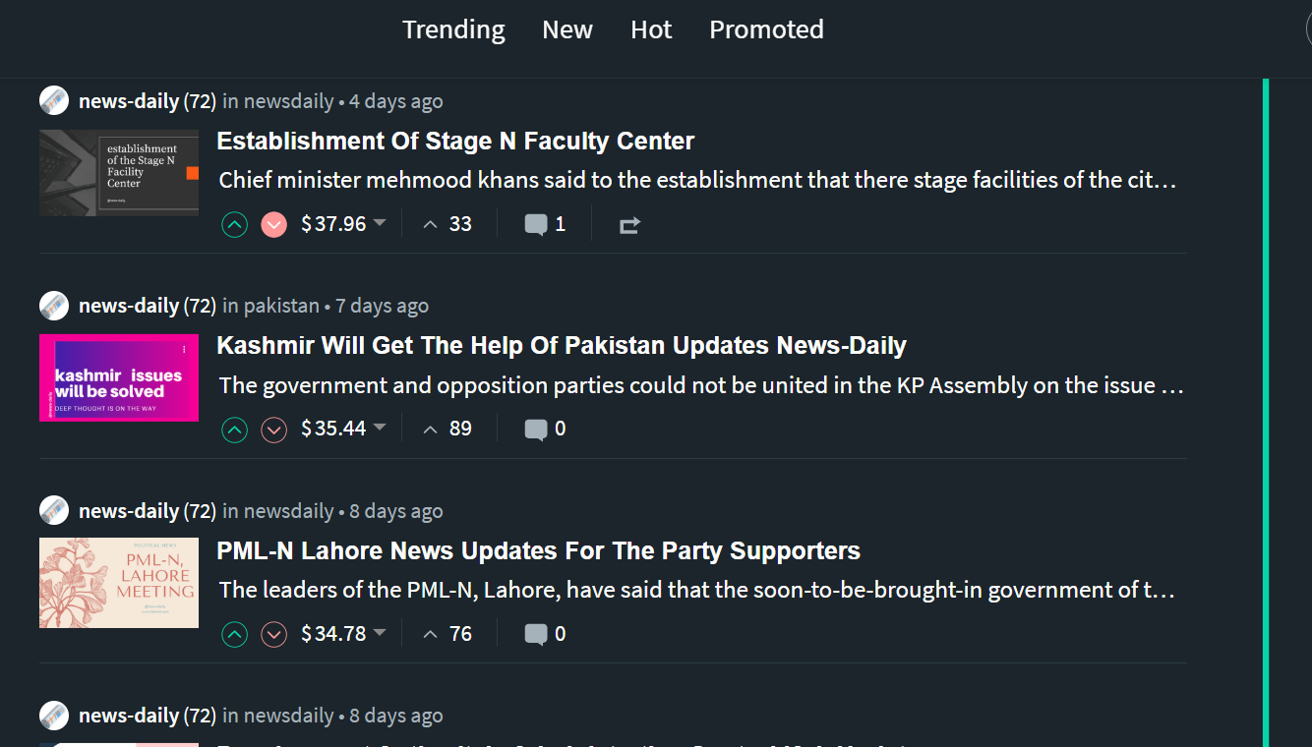Reblog the Stage N Faculty Center post
The height and width of the screenshot is (747, 1312).
629,225
